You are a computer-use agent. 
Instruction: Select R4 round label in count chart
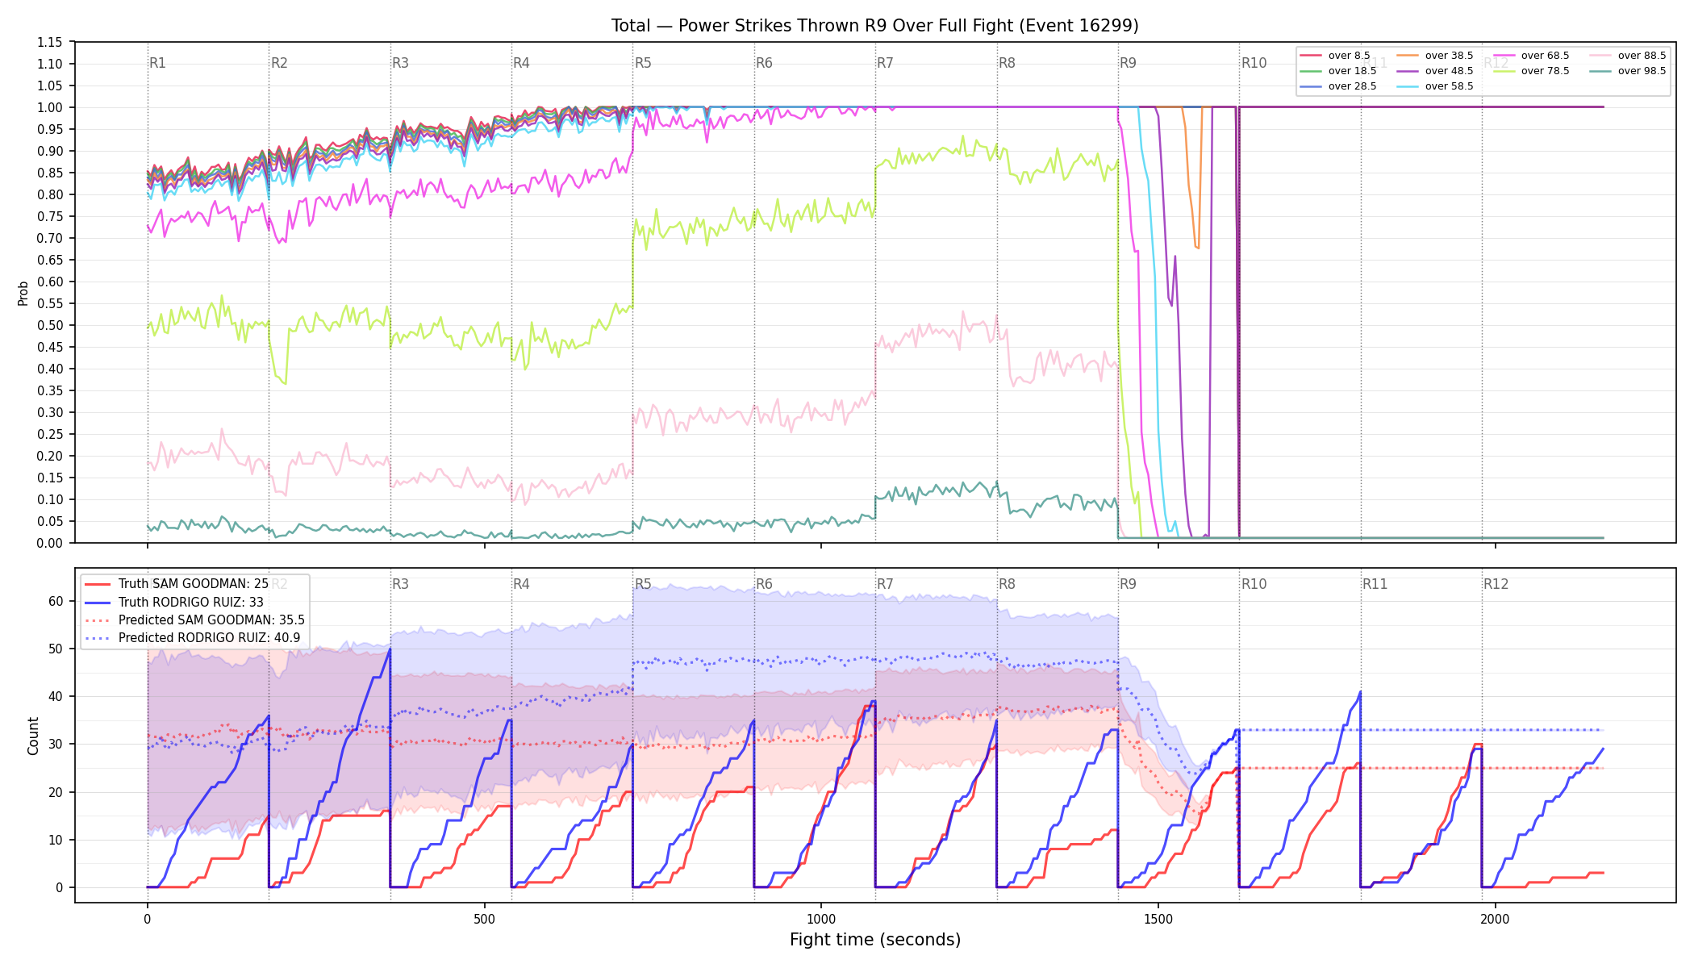click(x=522, y=584)
